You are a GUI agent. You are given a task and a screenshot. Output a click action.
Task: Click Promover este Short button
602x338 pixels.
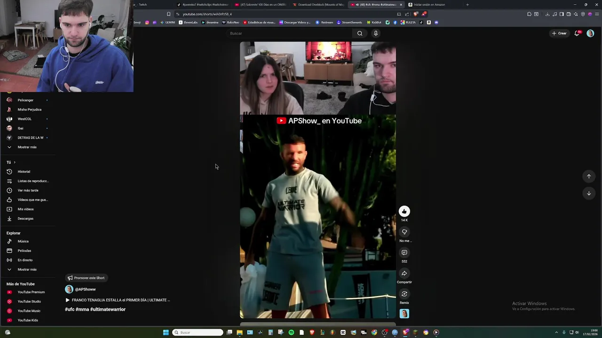[86, 278]
